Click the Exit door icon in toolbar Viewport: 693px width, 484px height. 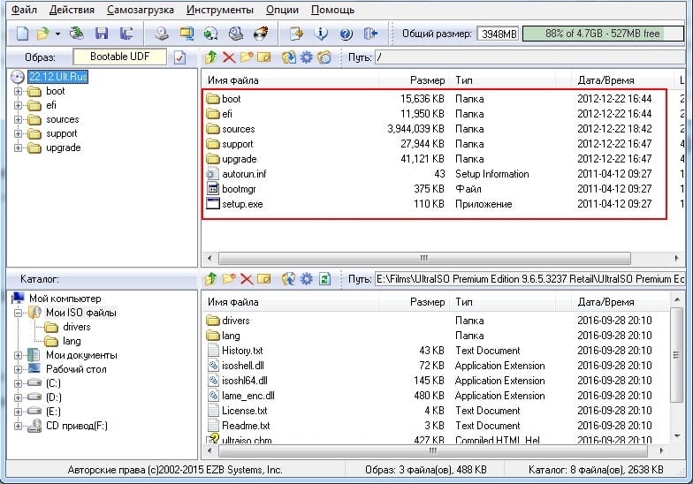pyautogui.click(x=370, y=34)
